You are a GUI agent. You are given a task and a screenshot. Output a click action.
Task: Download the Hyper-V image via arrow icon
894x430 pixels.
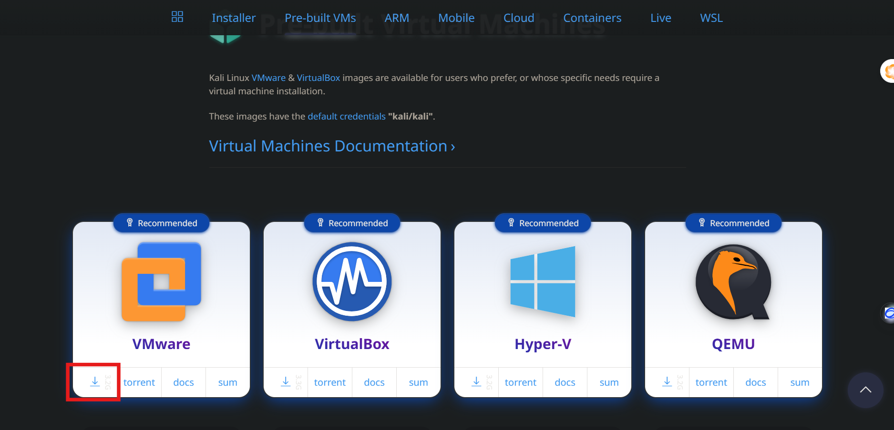click(476, 382)
